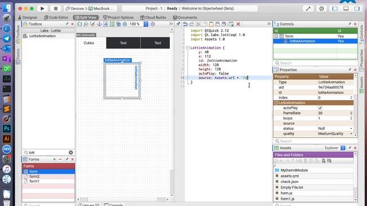This screenshot has width=367, height=206.
Task: Adjust the frameRate stepper arrows
Action: click(351, 113)
